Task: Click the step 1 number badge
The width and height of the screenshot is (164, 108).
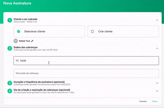Action: pyautogui.click(x=10, y=20)
